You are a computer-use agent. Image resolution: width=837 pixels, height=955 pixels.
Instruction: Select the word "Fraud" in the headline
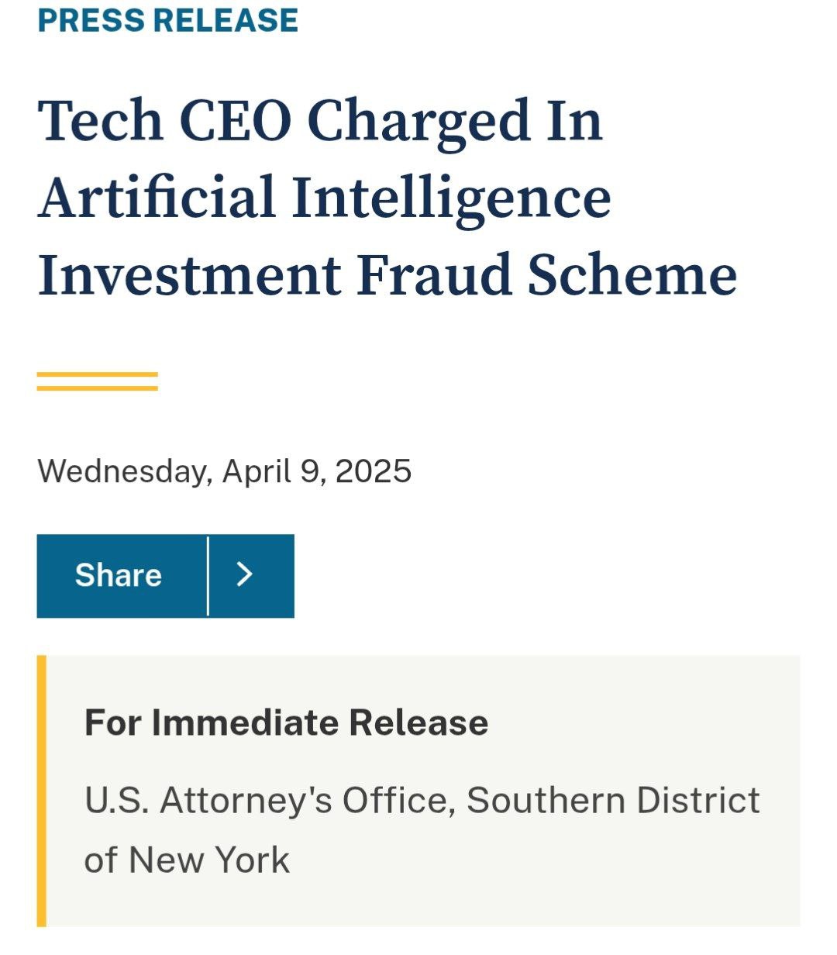coord(435,275)
